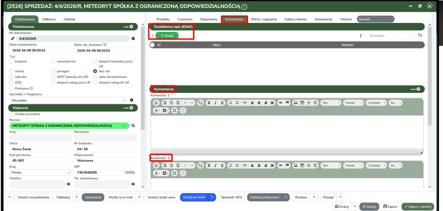Click pencil icon next to document number

pyautogui.click(x=12, y=39)
